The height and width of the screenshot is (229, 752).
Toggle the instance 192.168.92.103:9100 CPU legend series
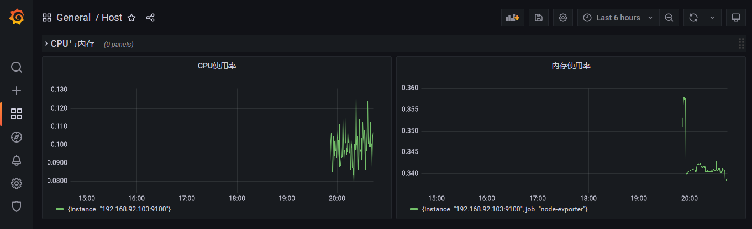[x=118, y=209]
